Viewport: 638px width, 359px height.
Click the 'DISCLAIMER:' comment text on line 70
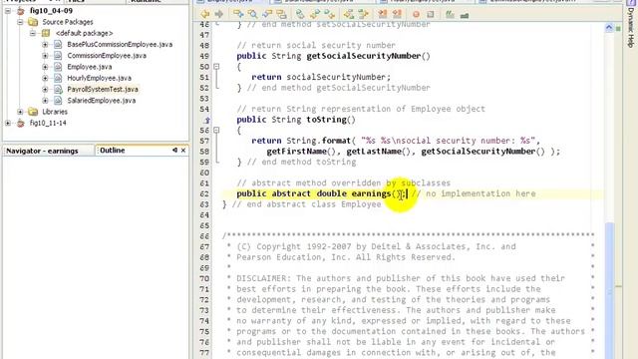263,278
